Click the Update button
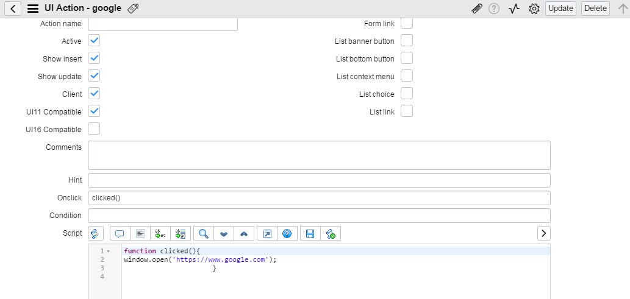 (560, 9)
